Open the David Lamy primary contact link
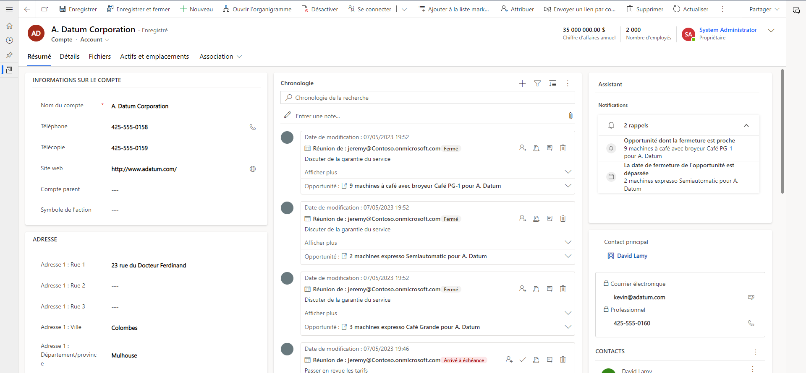The width and height of the screenshot is (806, 373). pos(632,256)
